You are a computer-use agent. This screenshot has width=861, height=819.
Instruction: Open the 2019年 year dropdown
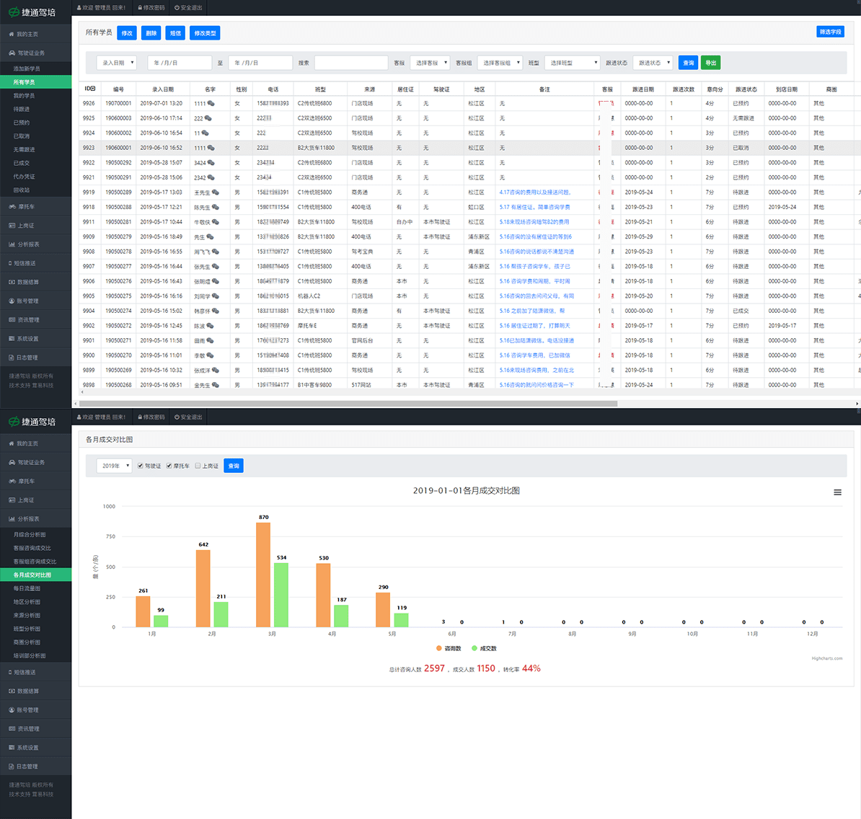[114, 466]
